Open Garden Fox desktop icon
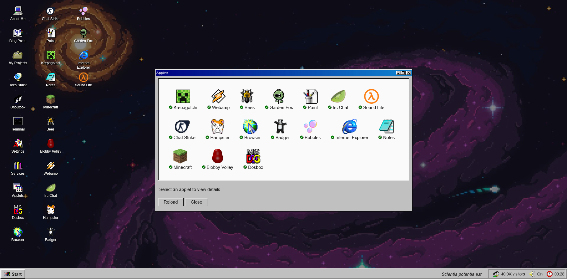 [x=83, y=36]
